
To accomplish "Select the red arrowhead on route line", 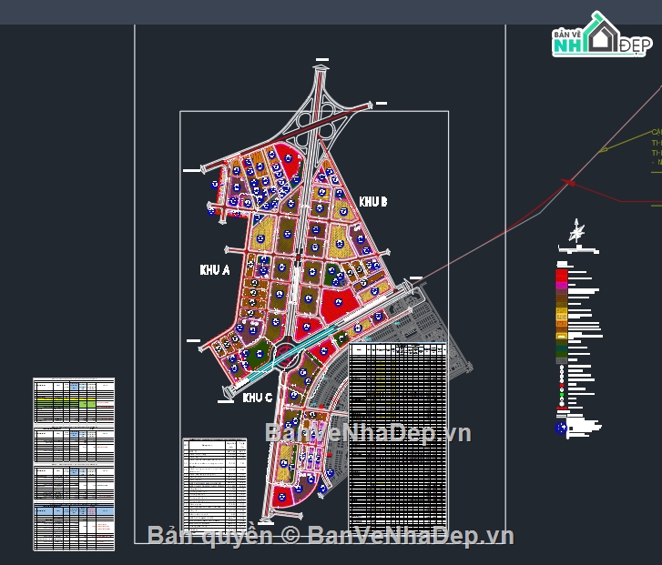I will 569,182.
